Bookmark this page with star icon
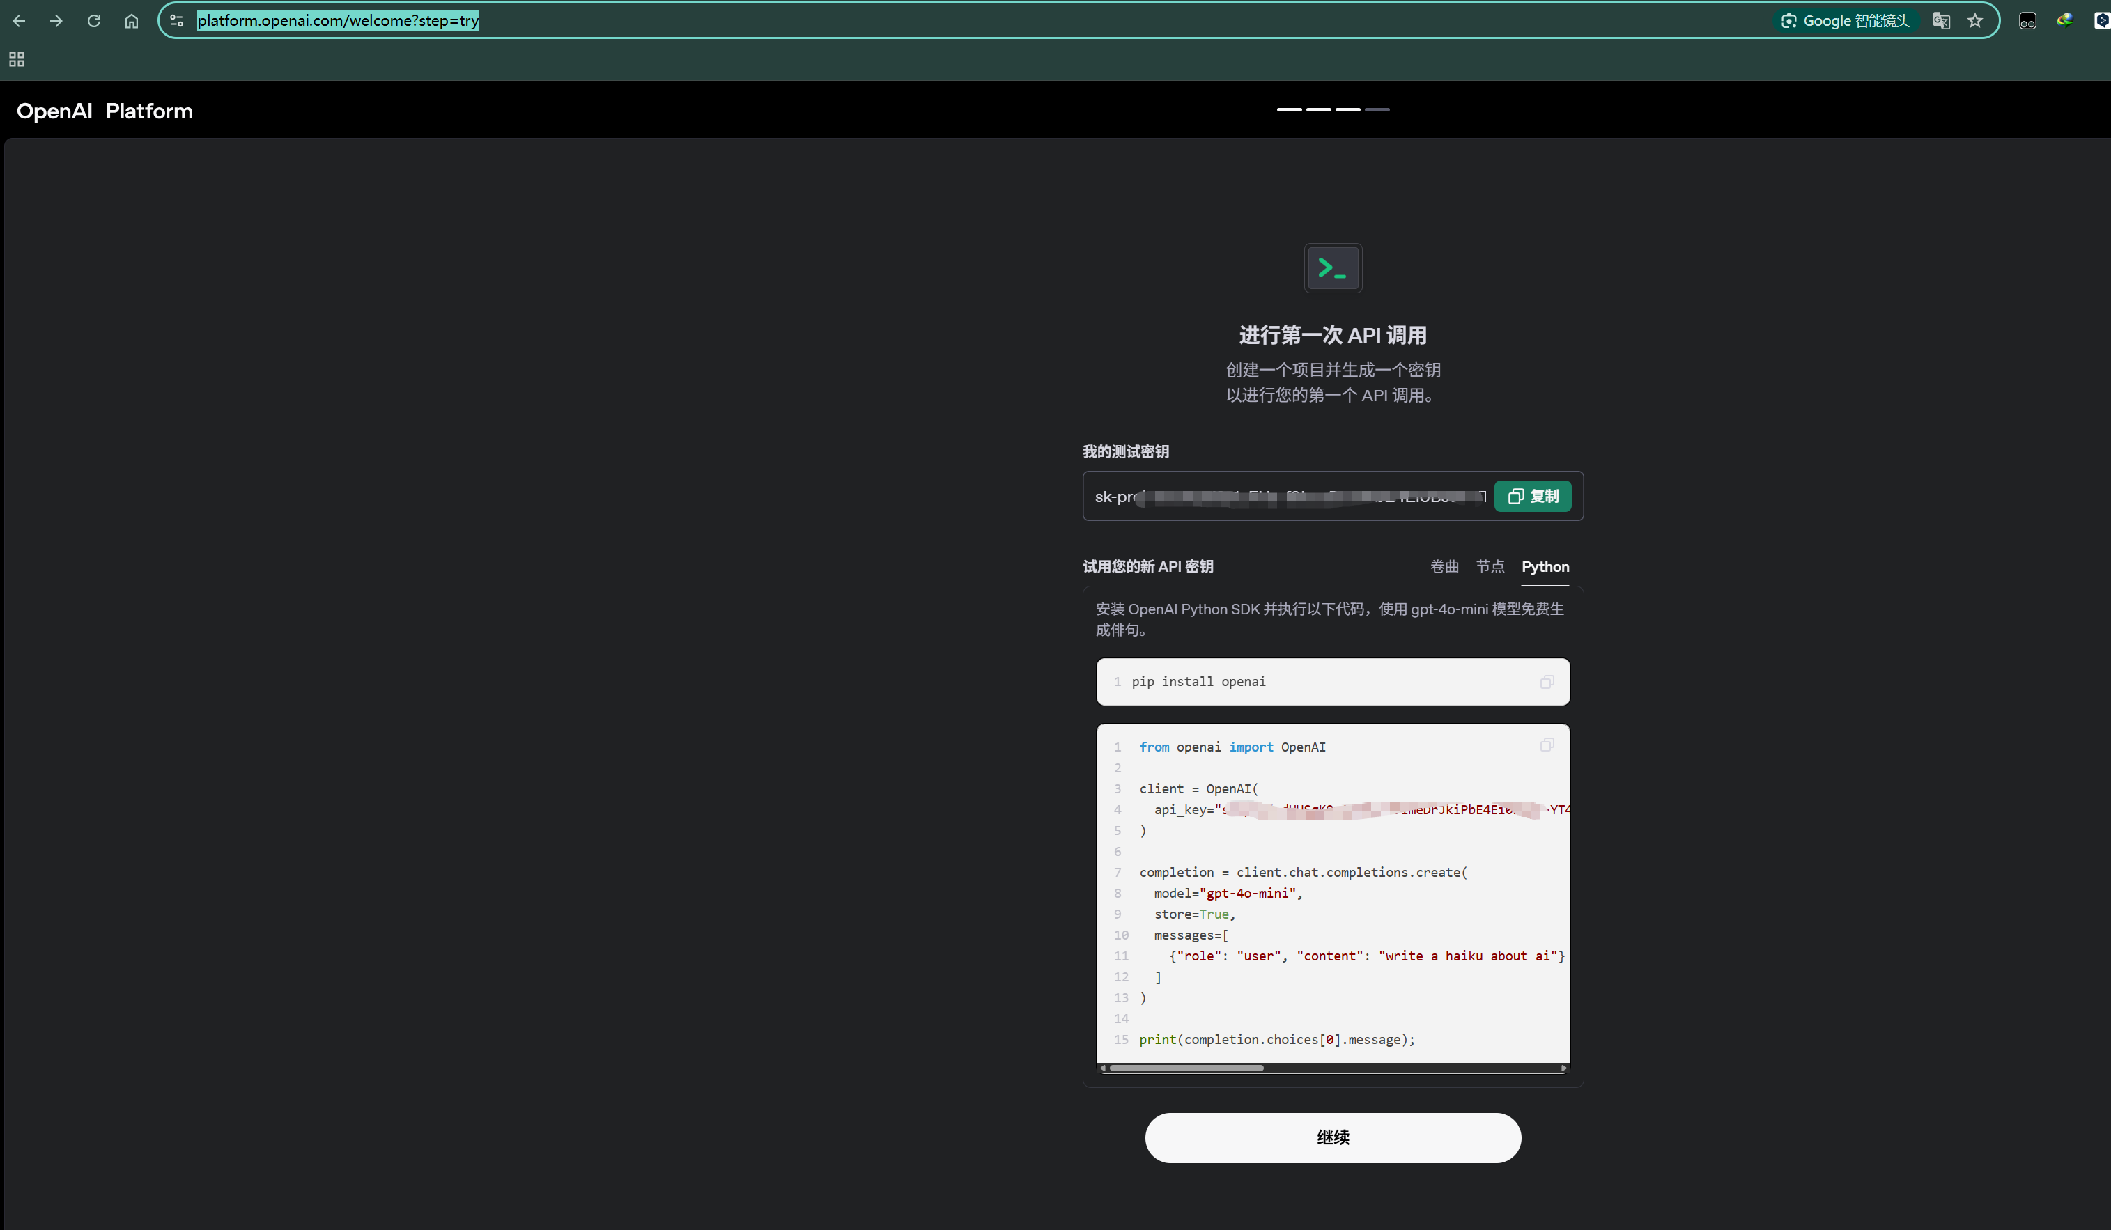2111x1230 pixels. [1975, 21]
